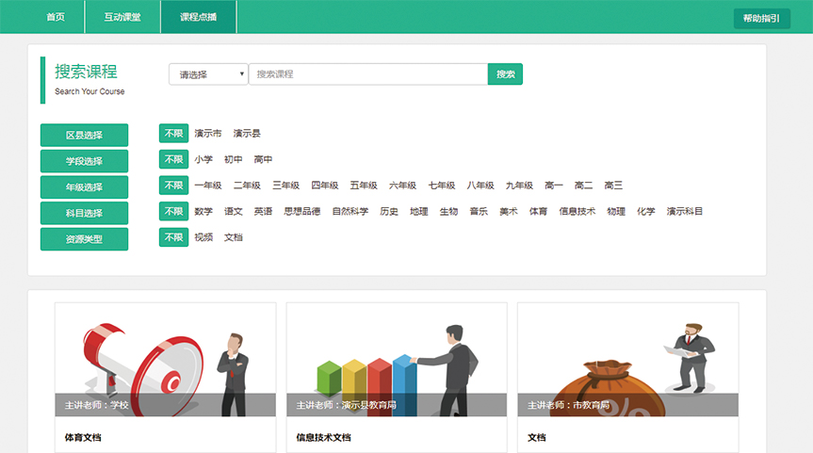This screenshot has height=453, width=813.
Task: Filter resources by 视频 type
Action: point(203,237)
